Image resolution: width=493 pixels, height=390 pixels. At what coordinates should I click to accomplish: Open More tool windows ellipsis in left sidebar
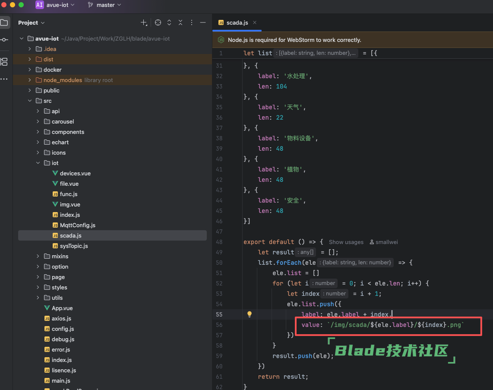pos(4,79)
